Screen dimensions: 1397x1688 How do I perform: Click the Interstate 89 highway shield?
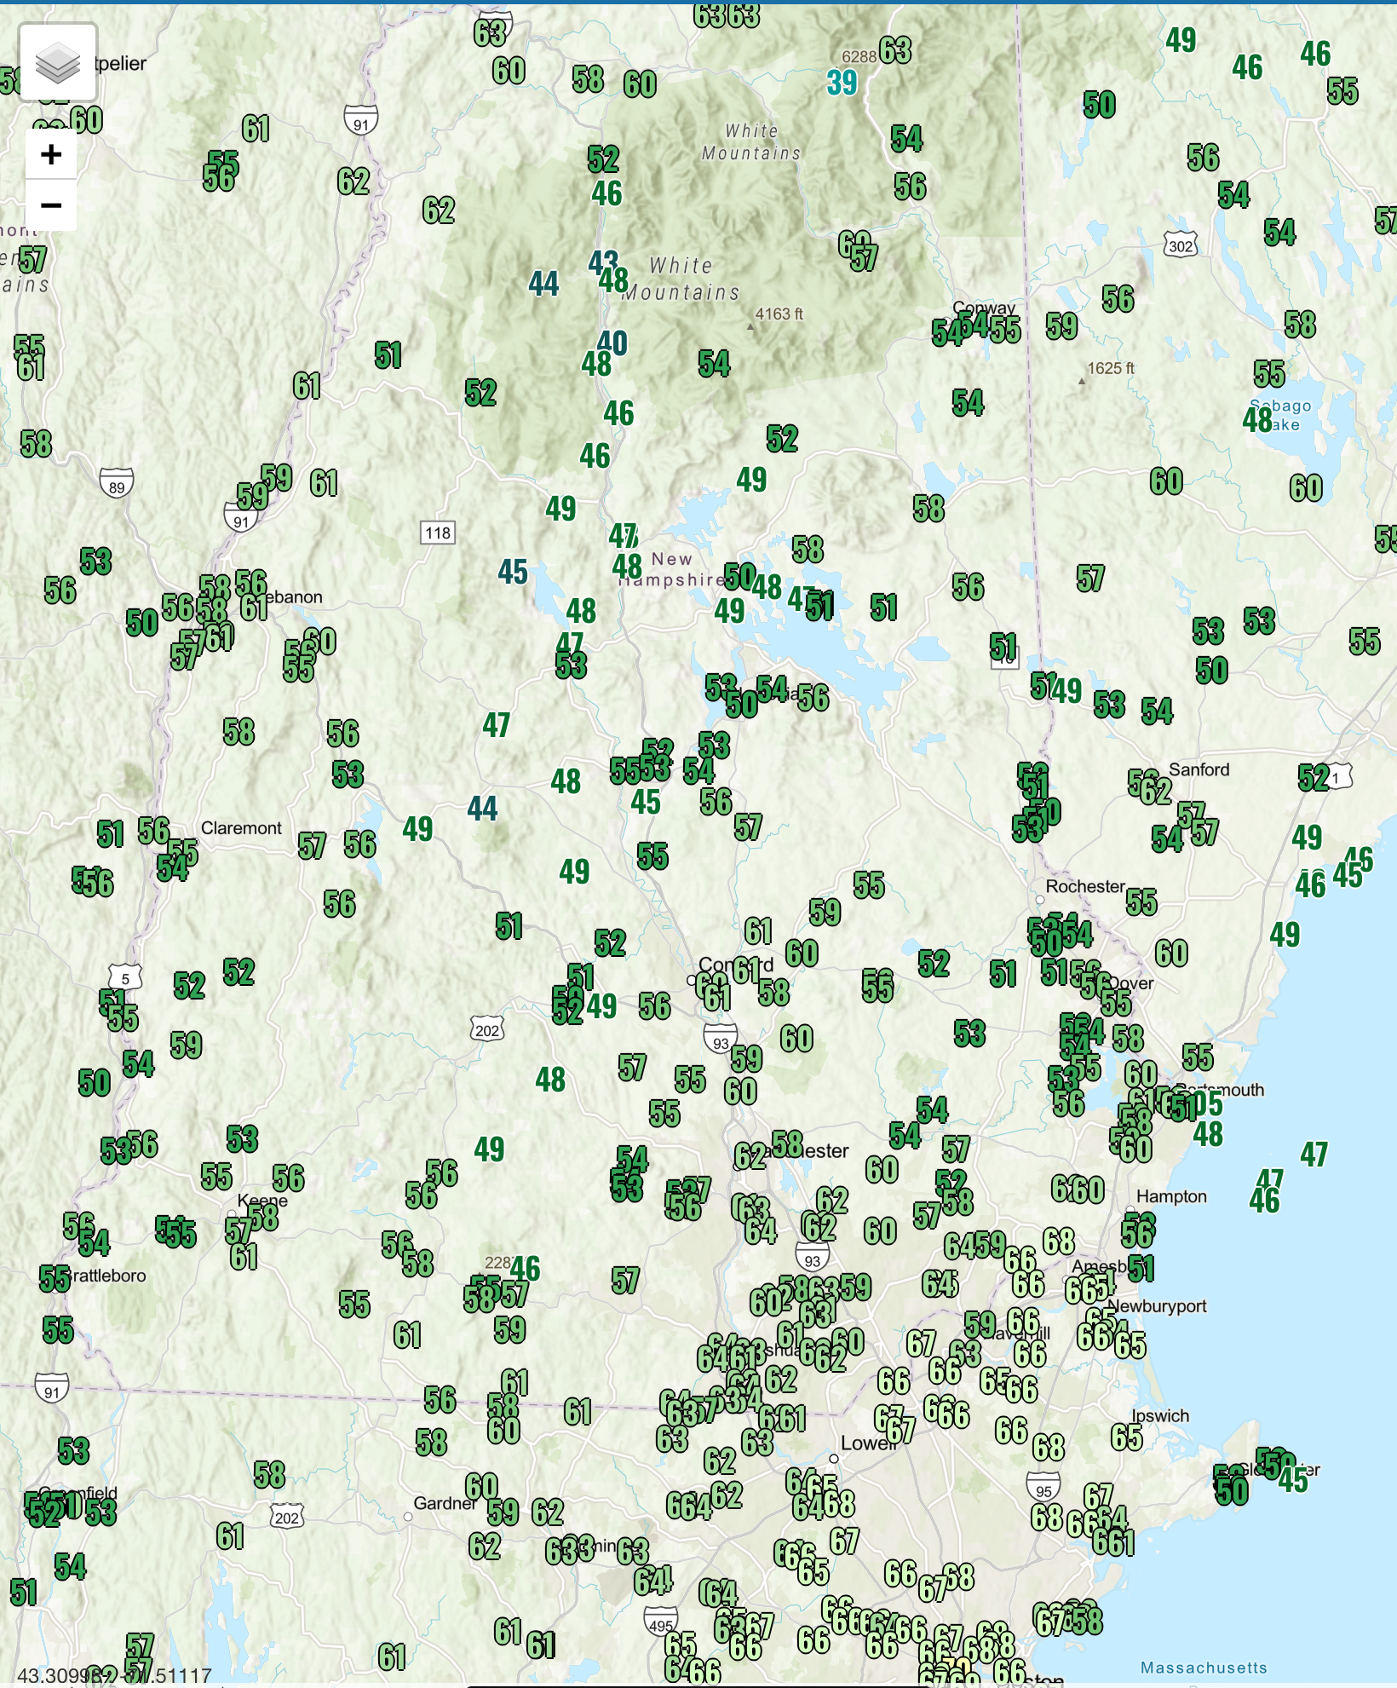point(117,483)
